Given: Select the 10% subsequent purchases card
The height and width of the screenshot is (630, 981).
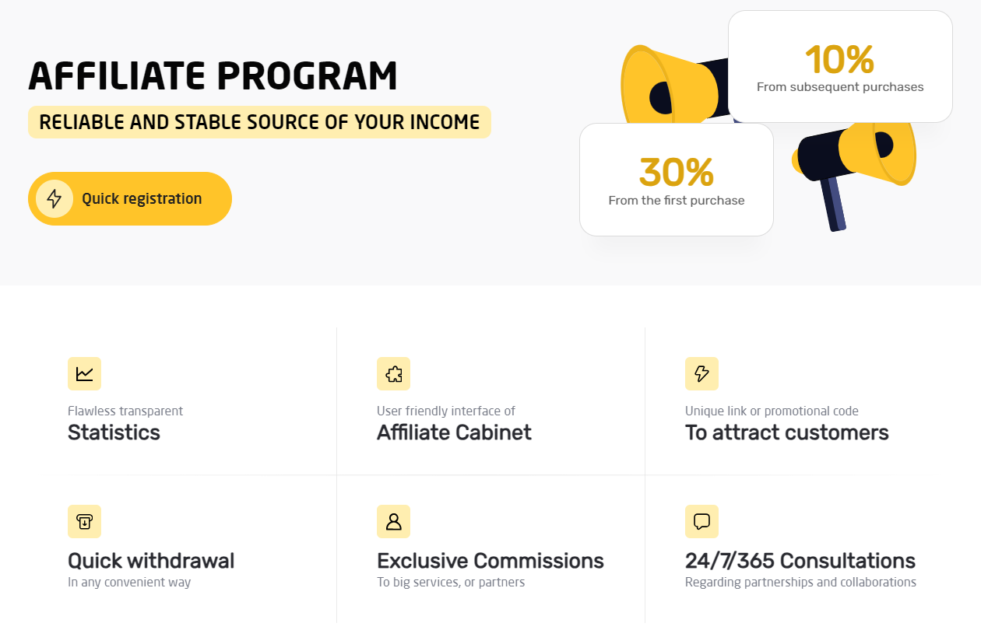Looking at the screenshot, I should point(840,67).
